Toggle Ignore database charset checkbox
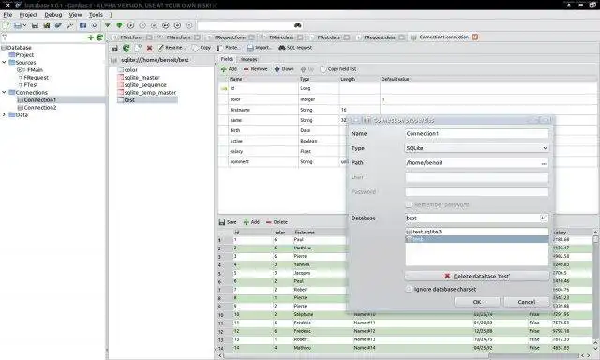The image size is (600, 360). click(x=409, y=289)
